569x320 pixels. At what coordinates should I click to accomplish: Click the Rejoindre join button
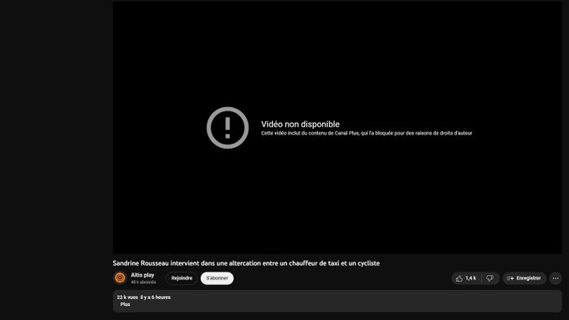click(x=182, y=278)
